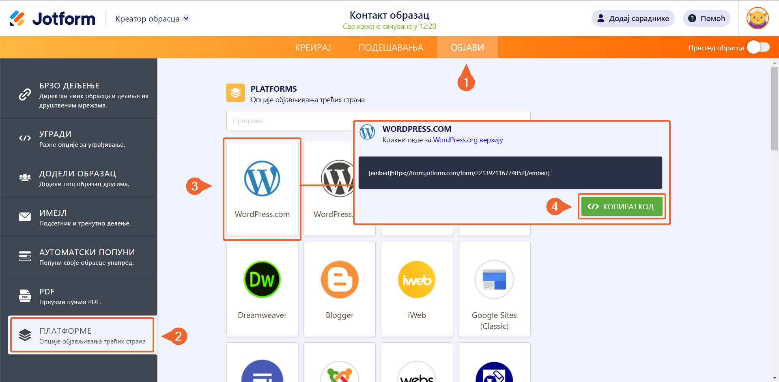
Task: Toggle the Преглед обрасца switch
Action: click(758, 47)
